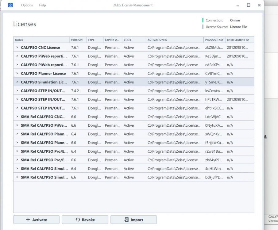Open the Options menu
Image resolution: width=278 pixels, height=230 pixels.
pos(27,5)
